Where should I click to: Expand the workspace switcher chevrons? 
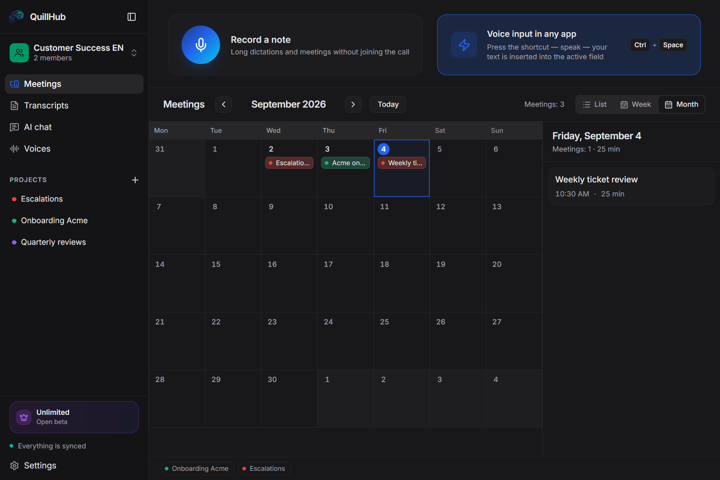pyautogui.click(x=134, y=53)
